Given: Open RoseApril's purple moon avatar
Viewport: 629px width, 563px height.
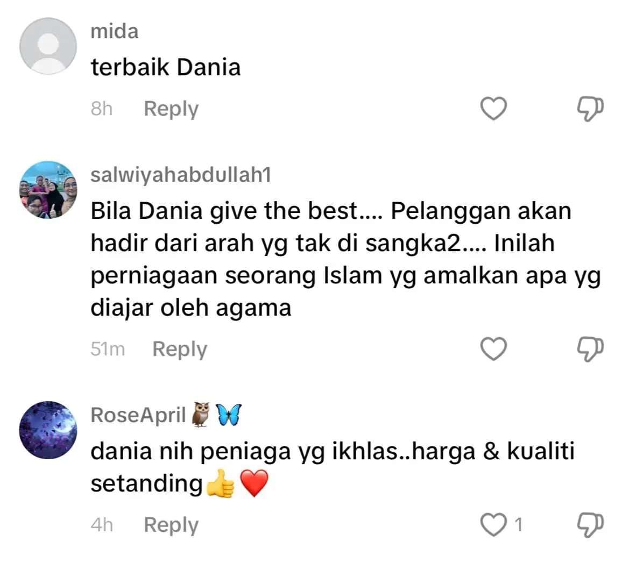Looking at the screenshot, I should tap(48, 430).
